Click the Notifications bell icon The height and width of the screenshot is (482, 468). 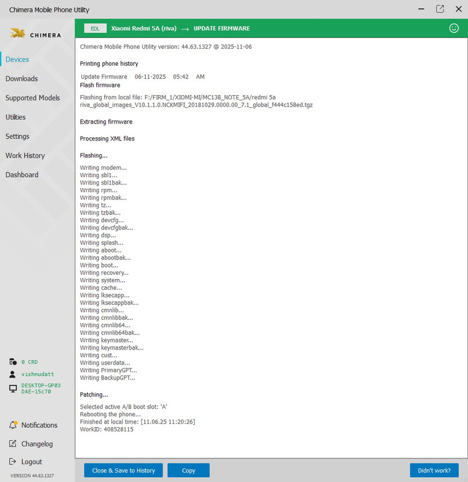click(13, 425)
